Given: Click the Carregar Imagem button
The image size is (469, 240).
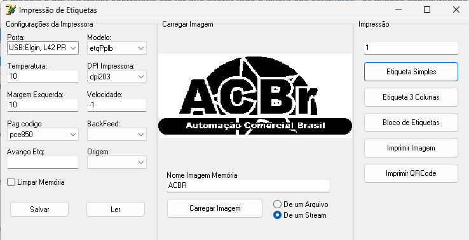Looking at the screenshot, I should (215, 208).
